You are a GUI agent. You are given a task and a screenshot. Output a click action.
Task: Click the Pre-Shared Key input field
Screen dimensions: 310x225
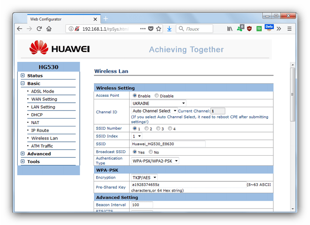(x=189, y=184)
